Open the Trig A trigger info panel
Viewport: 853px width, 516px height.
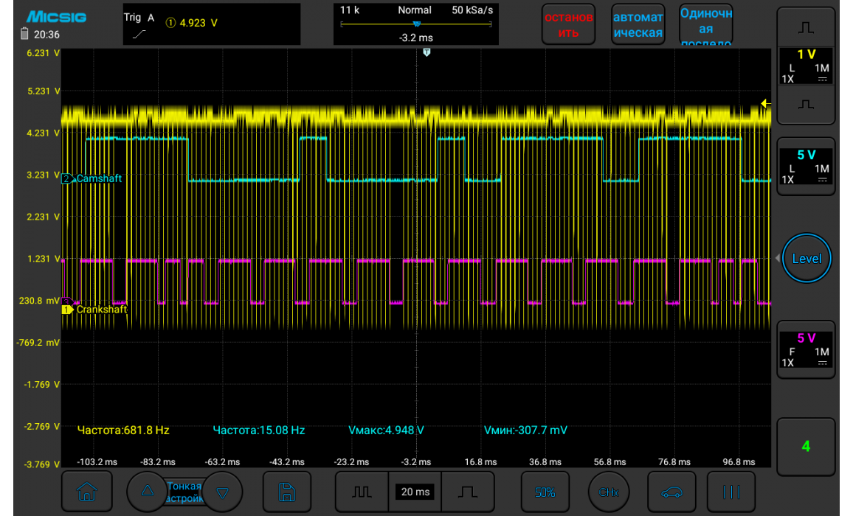(212, 24)
